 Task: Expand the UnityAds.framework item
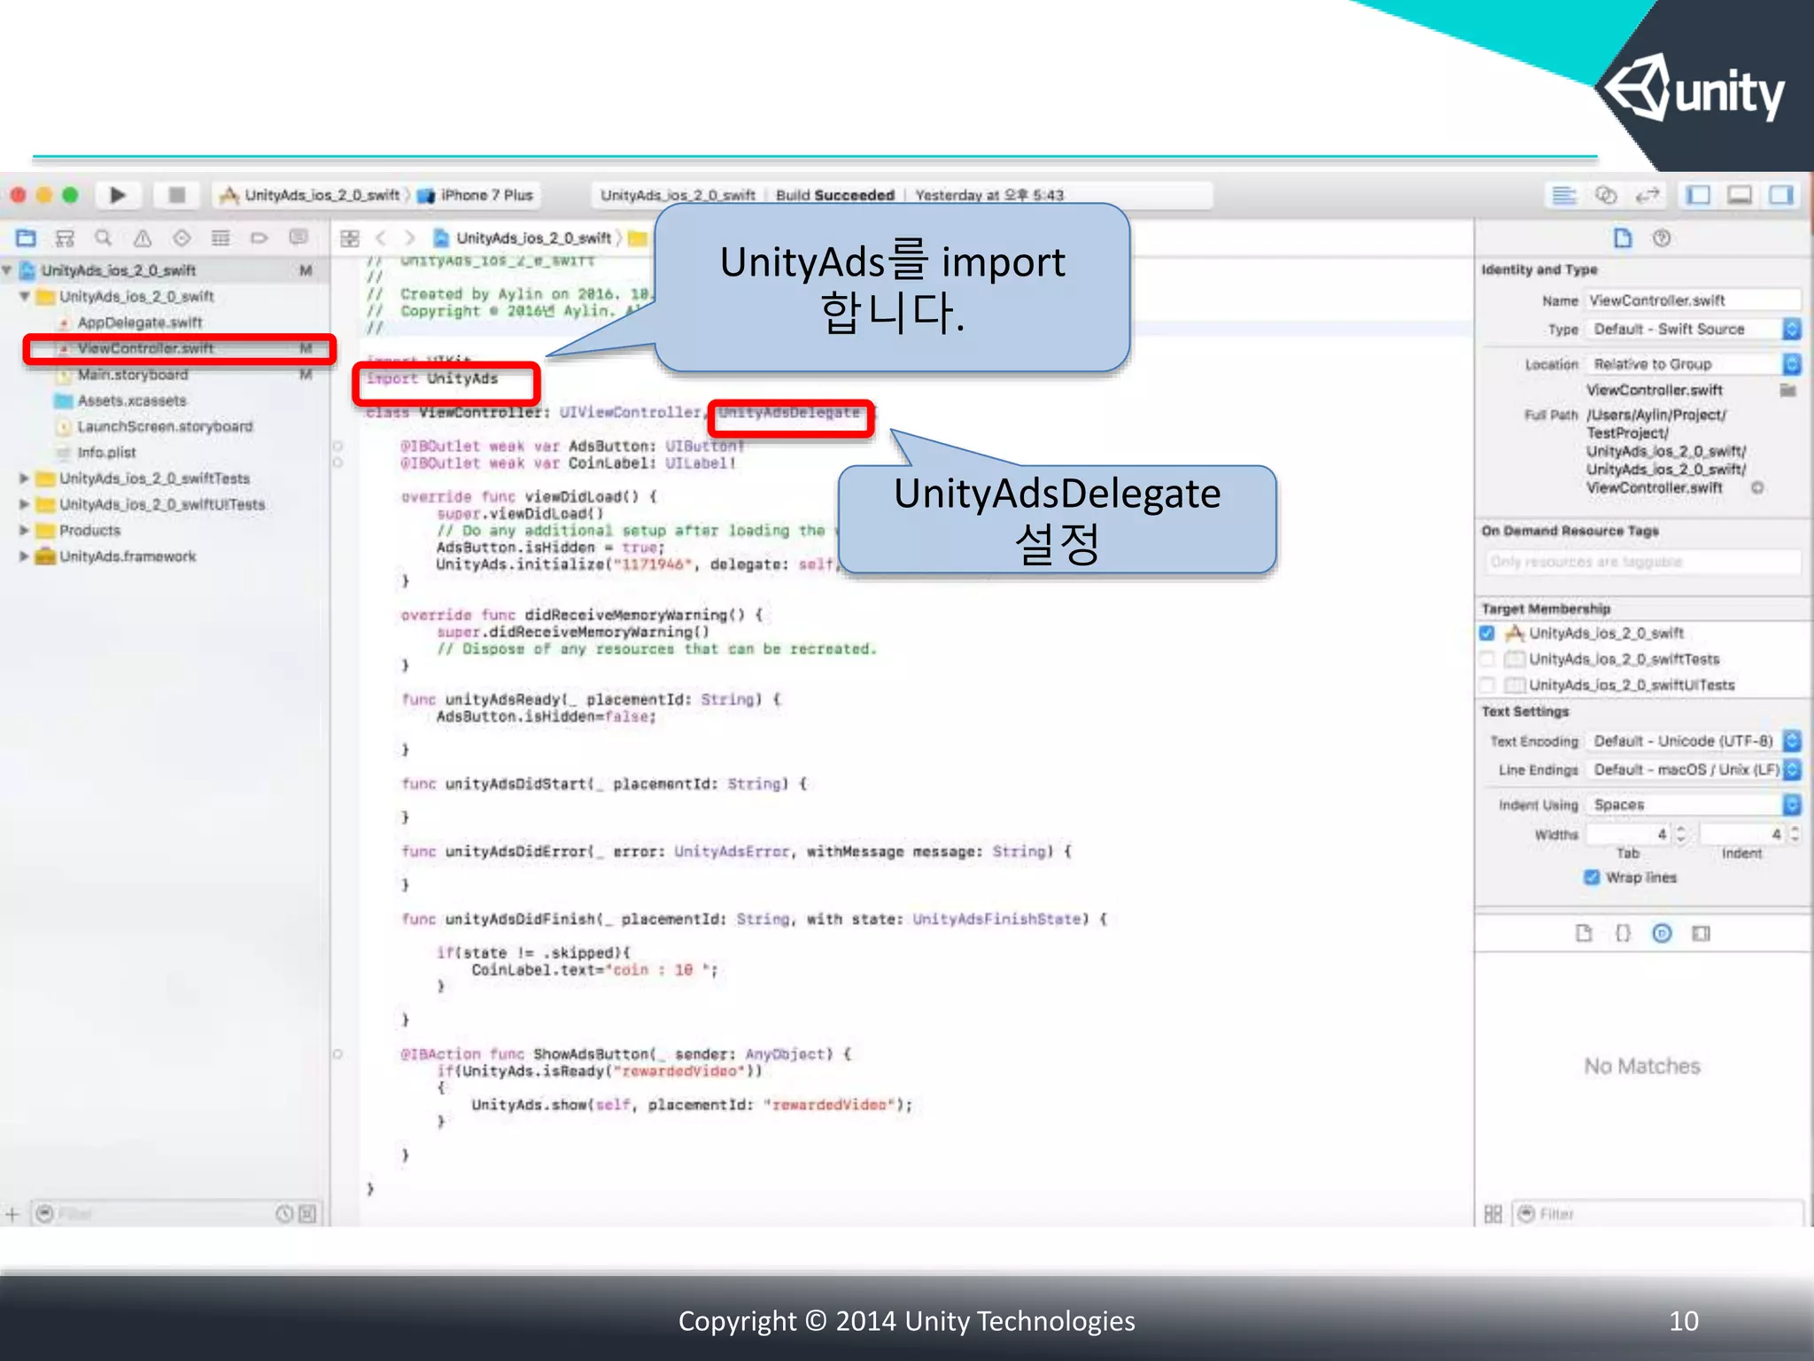25,556
